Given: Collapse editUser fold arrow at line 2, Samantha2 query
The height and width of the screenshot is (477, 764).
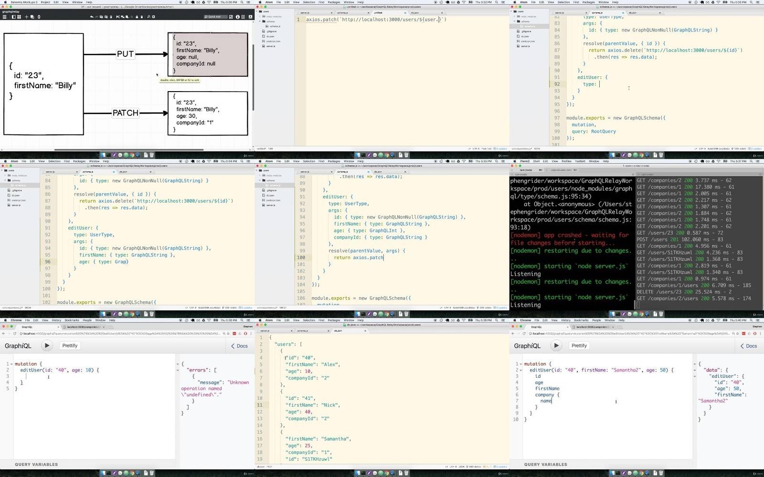Looking at the screenshot, I should point(521,370).
